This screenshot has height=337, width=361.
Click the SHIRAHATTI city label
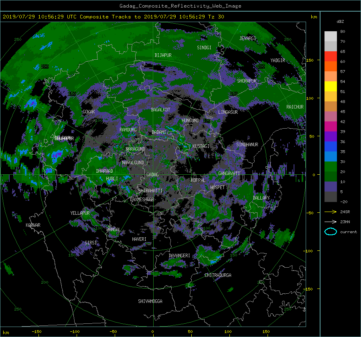click(x=150, y=191)
